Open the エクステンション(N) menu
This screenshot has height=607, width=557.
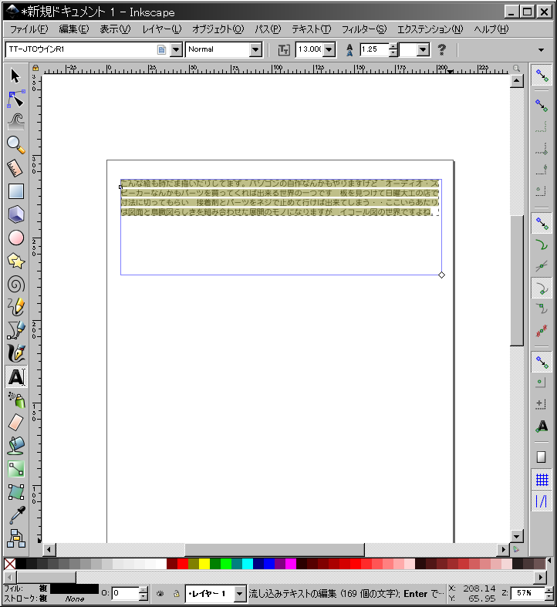point(430,29)
